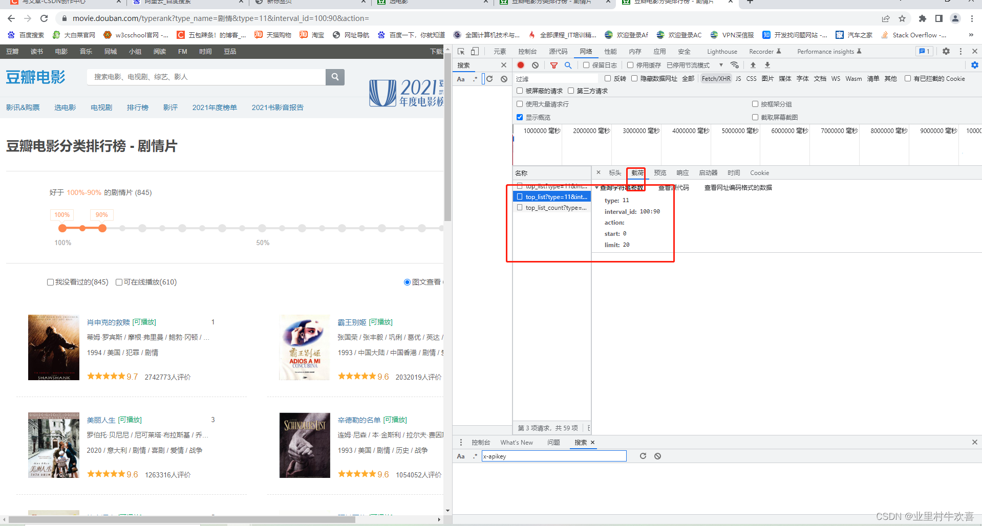The image size is (982, 526).
Task: Open the DevTools three-dot customize menu
Action: 960,51
